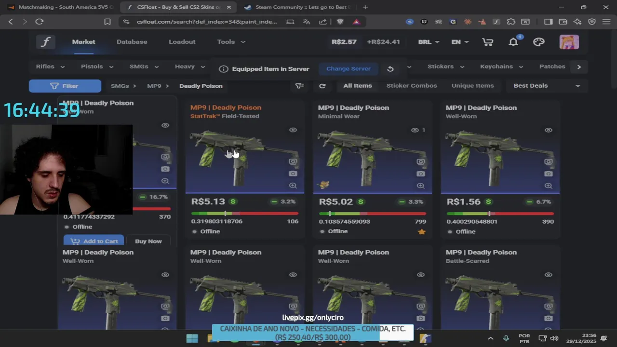Select the All Items tab
Screen dimensions: 617x347
click(357, 86)
